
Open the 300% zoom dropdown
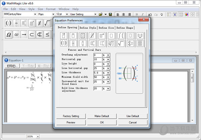coord(38,137)
